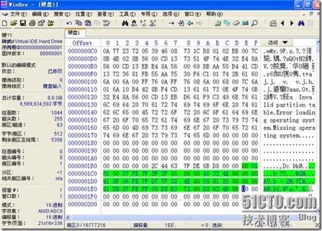Expand the 访问 dropdown arrow
This screenshot has height=231, width=322.
[285, 42]
